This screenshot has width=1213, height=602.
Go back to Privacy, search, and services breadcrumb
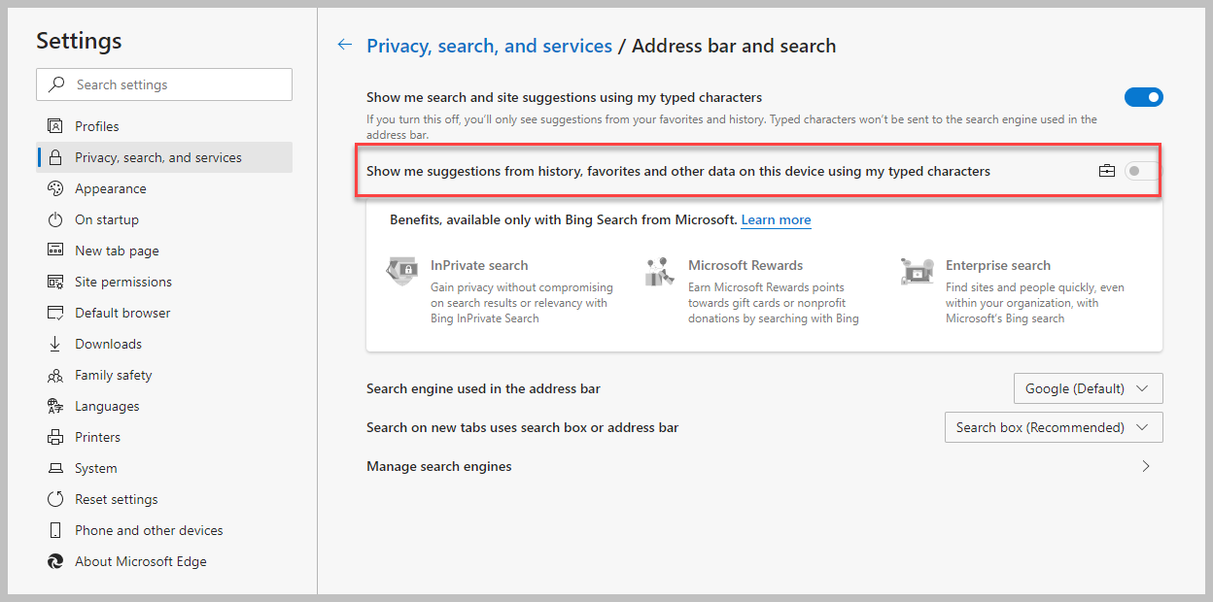(x=489, y=46)
